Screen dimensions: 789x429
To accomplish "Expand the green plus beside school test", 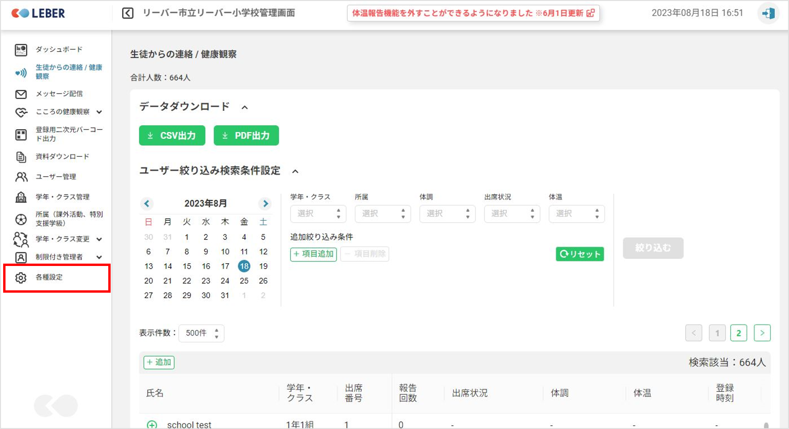I will [152, 424].
